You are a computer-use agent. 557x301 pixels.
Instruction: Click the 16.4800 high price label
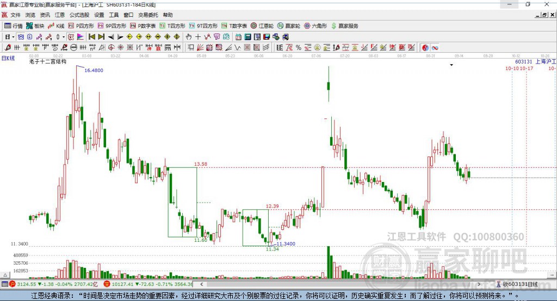[x=94, y=70]
